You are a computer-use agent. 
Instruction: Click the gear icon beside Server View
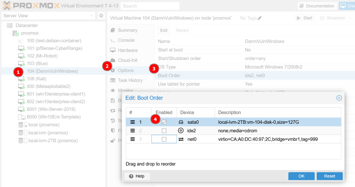pyautogui.click(x=101, y=16)
